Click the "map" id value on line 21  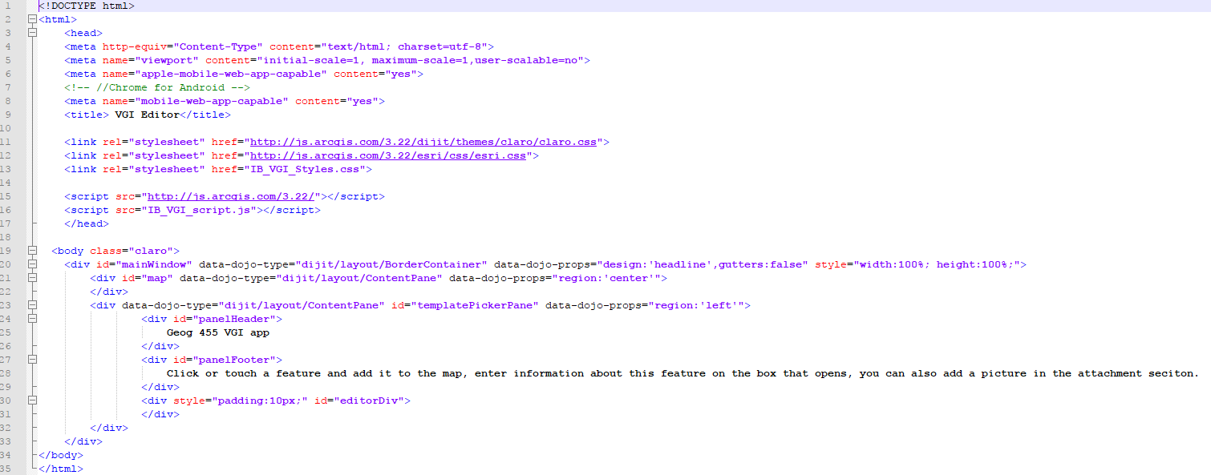tap(157, 278)
